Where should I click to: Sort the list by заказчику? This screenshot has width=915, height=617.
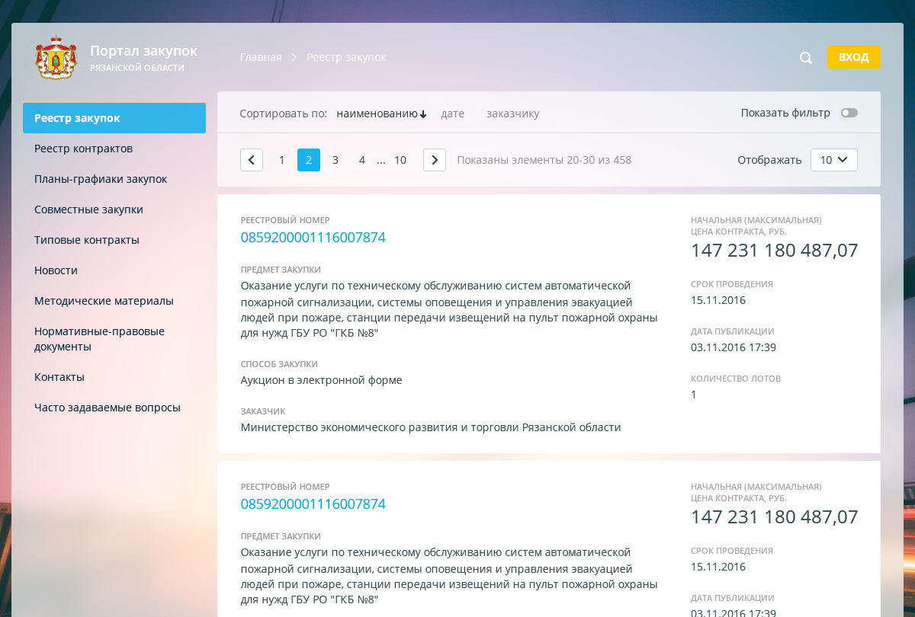(x=512, y=113)
